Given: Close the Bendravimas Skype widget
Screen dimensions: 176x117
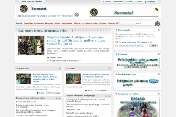Looking at the screenshot, I should point(158,74).
